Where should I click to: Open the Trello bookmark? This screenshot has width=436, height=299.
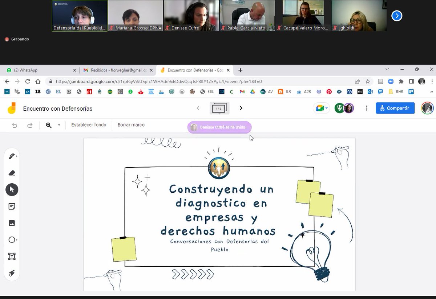(x=412, y=92)
